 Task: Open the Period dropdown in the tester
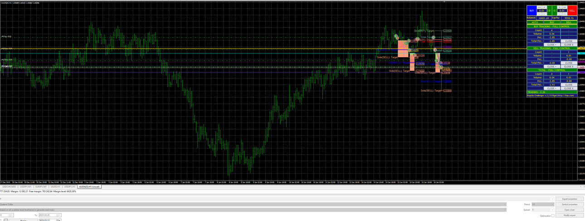[543, 205]
